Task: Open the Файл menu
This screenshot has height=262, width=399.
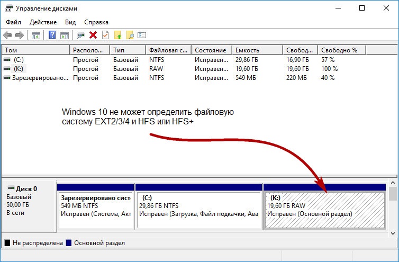Action: [13, 22]
